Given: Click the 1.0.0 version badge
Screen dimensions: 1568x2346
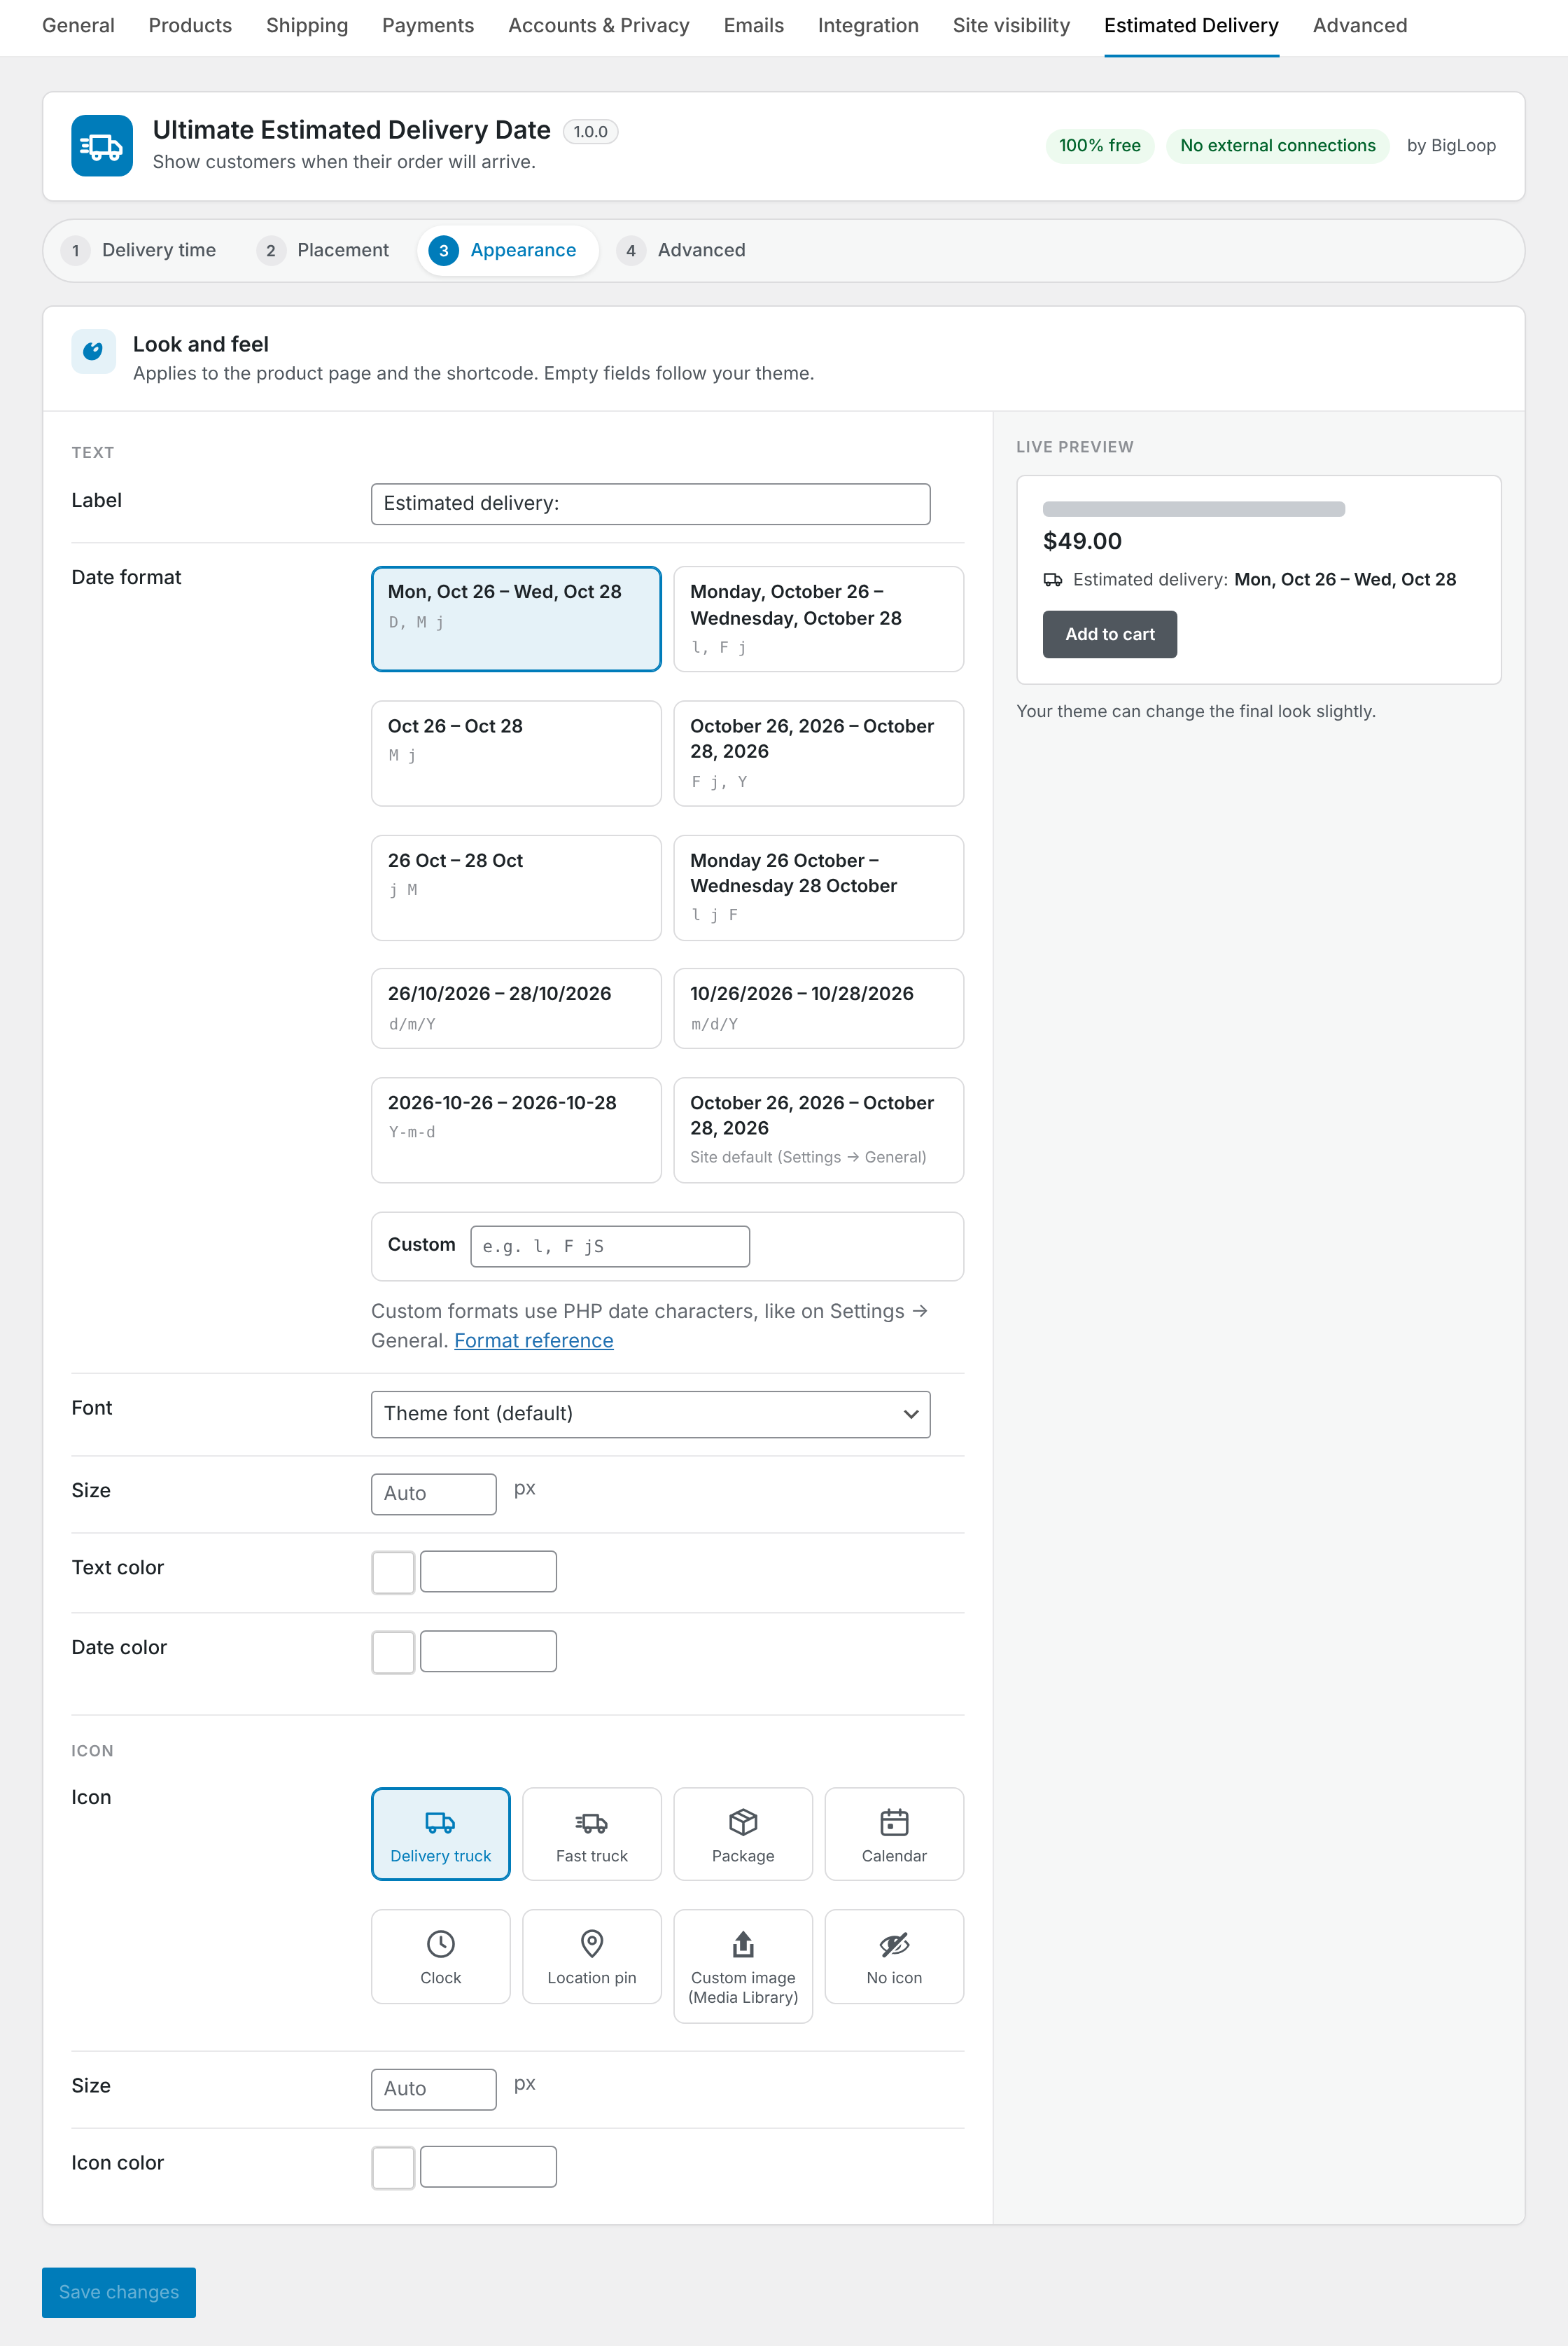Looking at the screenshot, I should coord(590,131).
